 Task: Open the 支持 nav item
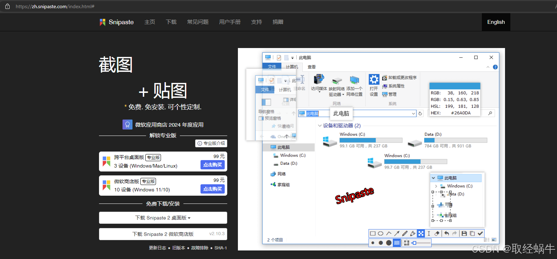click(x=256, y=22)
